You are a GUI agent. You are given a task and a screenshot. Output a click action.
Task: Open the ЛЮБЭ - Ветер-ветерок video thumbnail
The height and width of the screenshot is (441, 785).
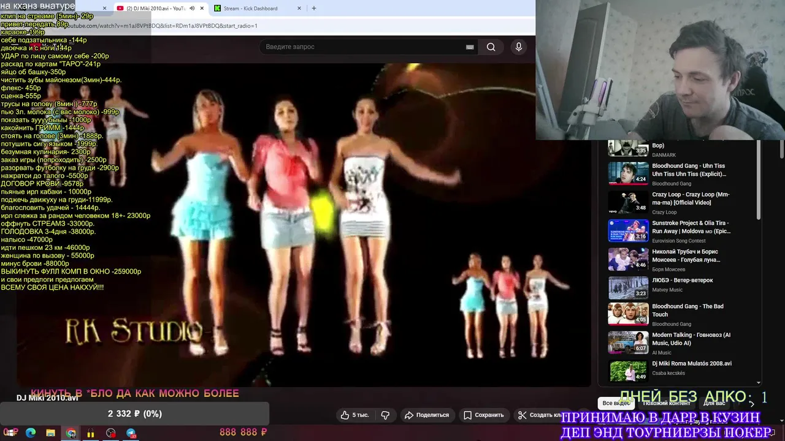pos(628,288)
